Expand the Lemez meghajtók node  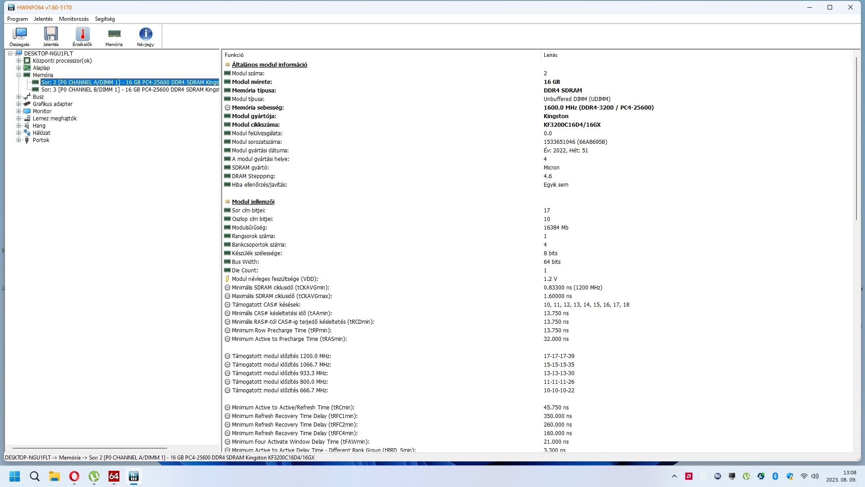[19, 118]
